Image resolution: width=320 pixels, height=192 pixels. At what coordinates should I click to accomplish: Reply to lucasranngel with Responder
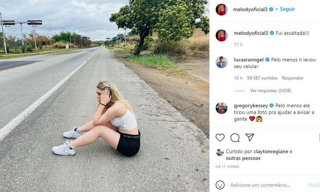[293, 78]
